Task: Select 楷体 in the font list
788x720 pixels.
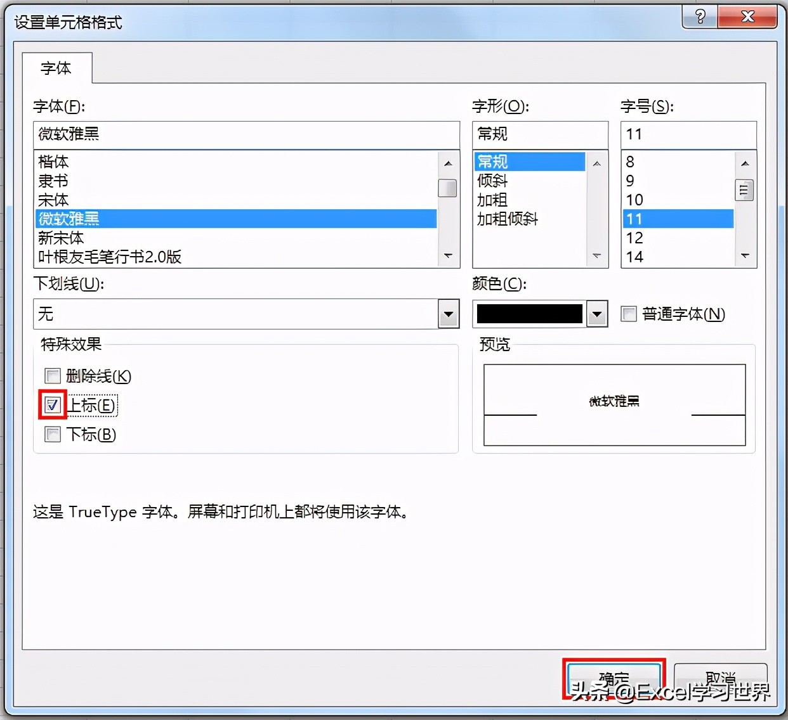Action: [236, 162]
